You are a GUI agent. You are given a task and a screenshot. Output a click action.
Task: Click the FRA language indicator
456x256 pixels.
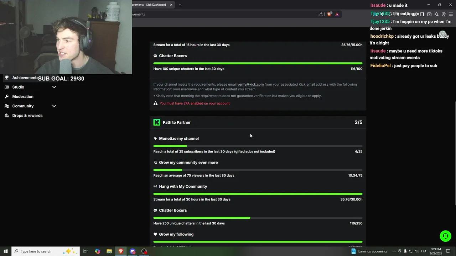pyautogui.click(x=424, y=251)
